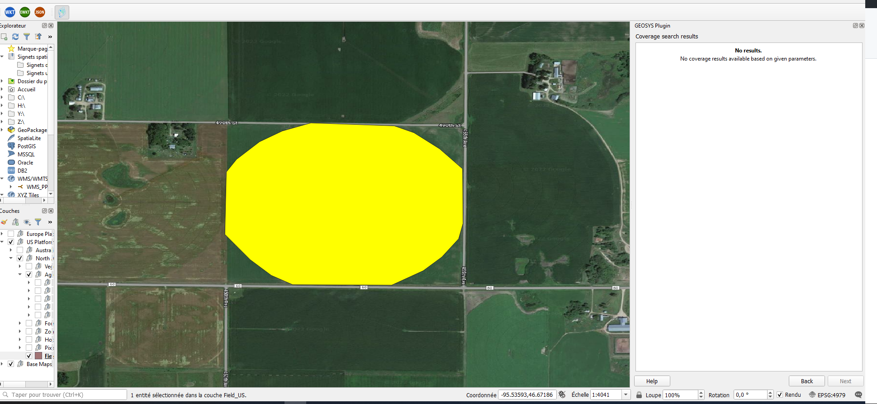Screen dimensions: 877x404
Task: Uncheck the US Platform layer group checkbox
Action: pyautogui.click(x=11, y=242)
